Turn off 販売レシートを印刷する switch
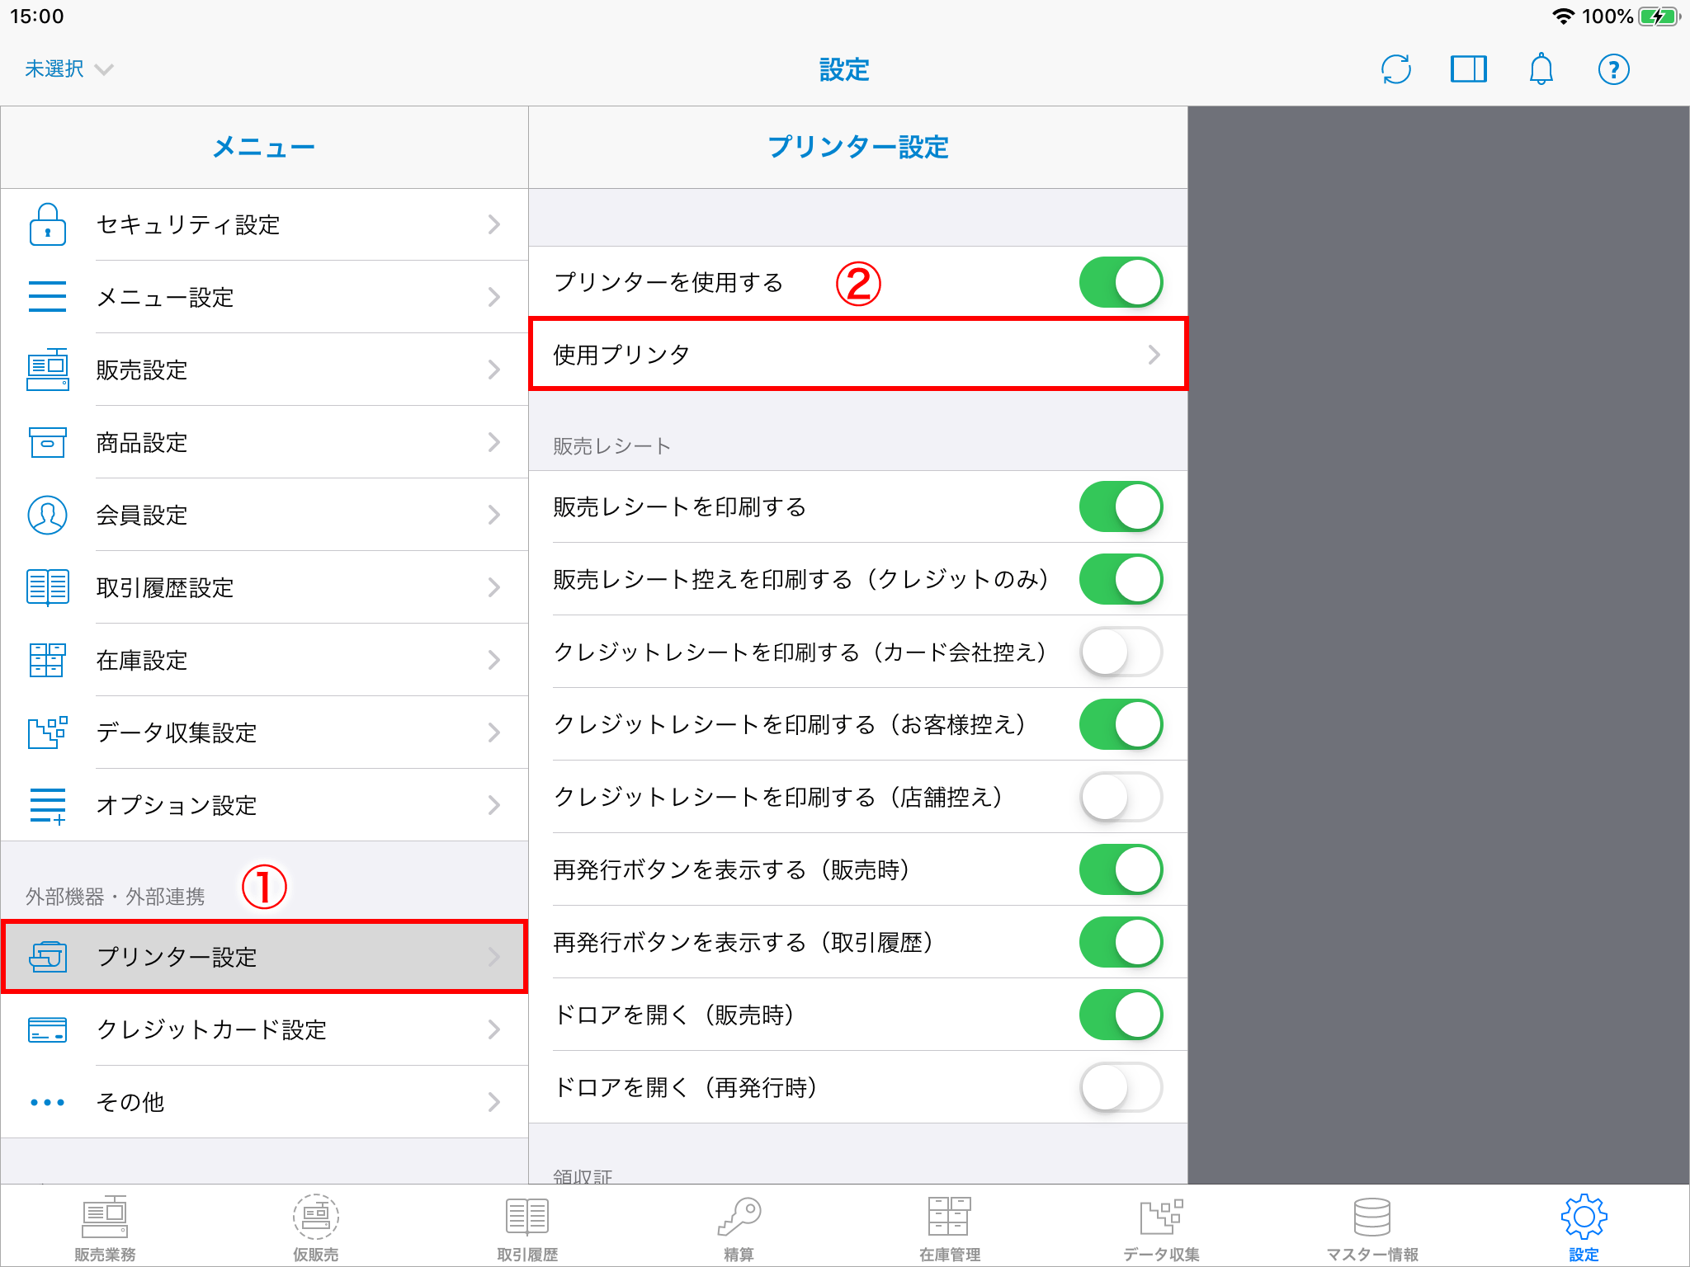Screen dimensions: 1690x1267 1121,506
